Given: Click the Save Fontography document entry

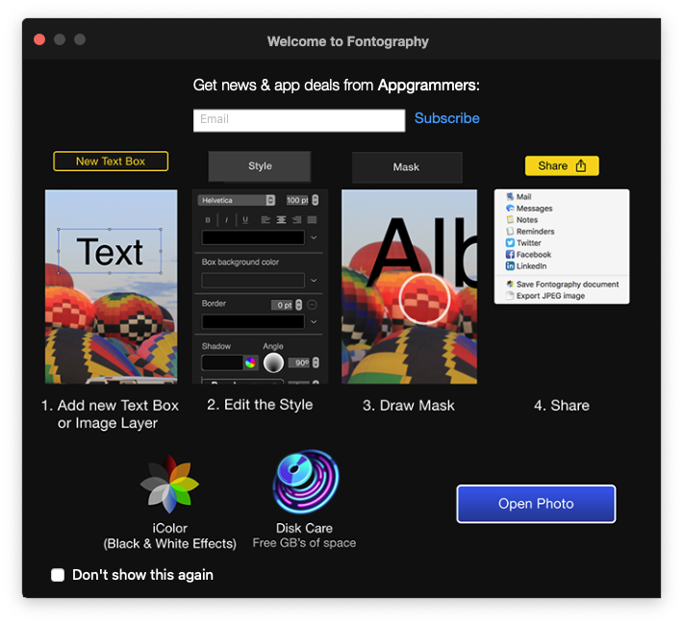Looking at the screenshot, I should click(563, 284).
